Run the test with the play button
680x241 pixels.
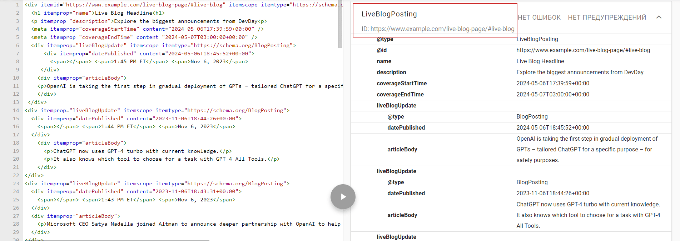tap(343, 197)
